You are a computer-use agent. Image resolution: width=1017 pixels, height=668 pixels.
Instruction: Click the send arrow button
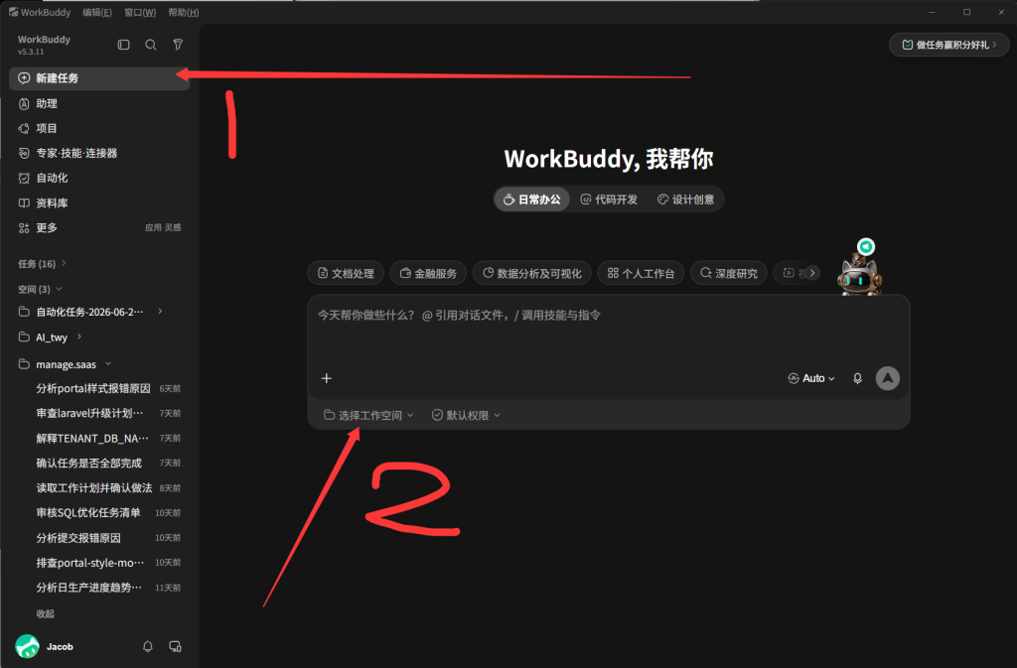(x=887, y=378)
